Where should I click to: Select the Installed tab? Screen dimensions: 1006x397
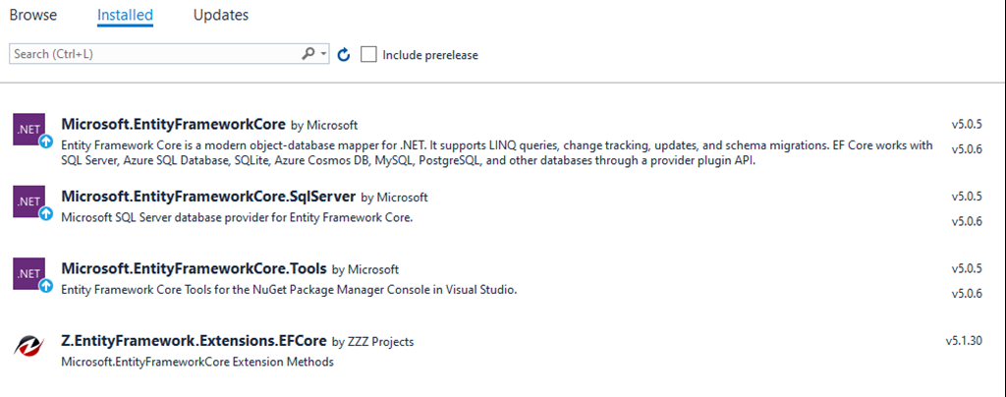point(125,15)
